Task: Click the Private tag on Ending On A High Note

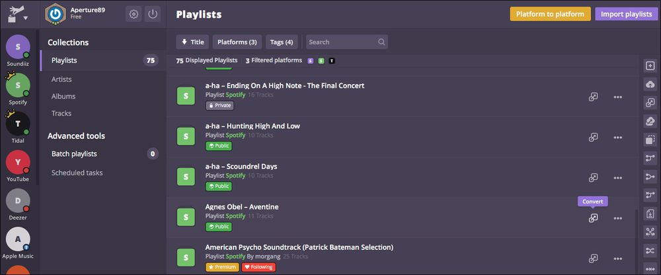Action: 219,106
